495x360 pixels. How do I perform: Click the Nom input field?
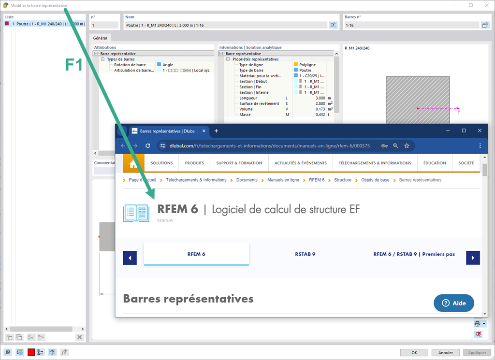[x=226, y=25]
